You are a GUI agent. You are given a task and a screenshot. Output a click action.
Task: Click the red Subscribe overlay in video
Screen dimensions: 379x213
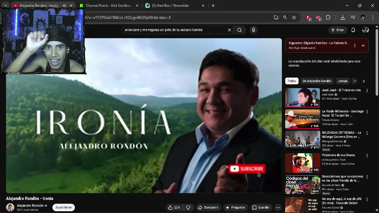coord(247,169)
